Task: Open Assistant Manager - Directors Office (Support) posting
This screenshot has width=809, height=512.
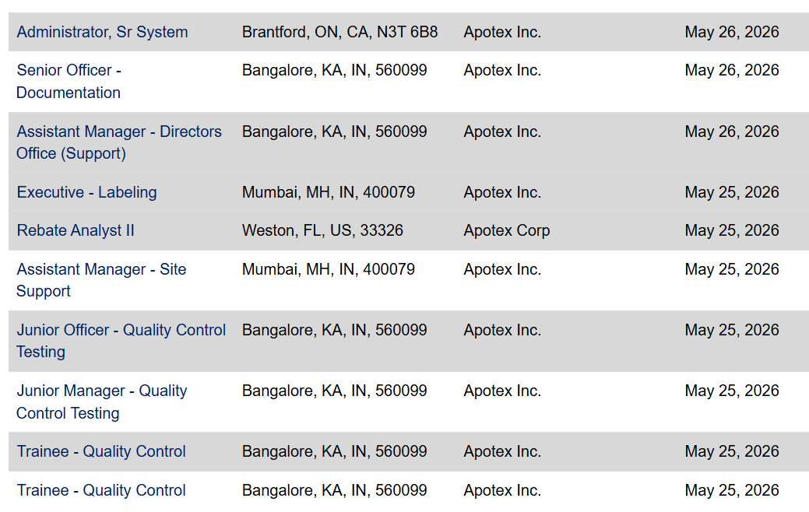Action: point(119,142)
